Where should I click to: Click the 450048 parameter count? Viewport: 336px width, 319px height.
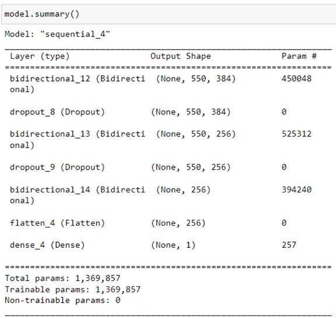(x=296, y=79)
